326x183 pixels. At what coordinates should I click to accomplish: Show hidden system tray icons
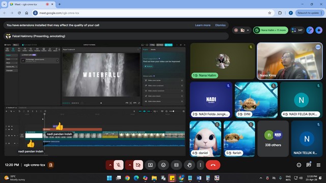[261, 178]
